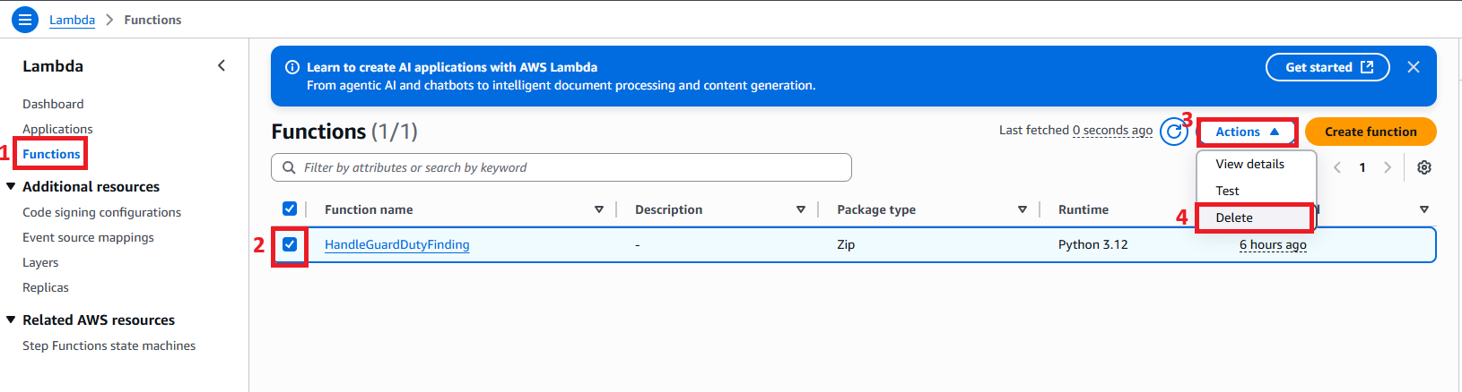
Task: Open Functions in sidebar
Action: coord(51,154)
